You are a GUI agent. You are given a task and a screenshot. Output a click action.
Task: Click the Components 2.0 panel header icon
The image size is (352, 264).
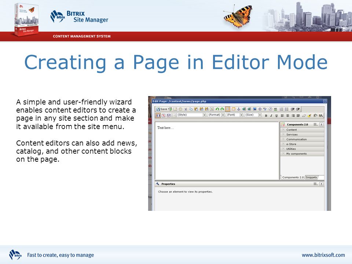283,124
